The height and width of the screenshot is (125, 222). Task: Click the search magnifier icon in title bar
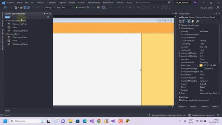click(169, 2)
